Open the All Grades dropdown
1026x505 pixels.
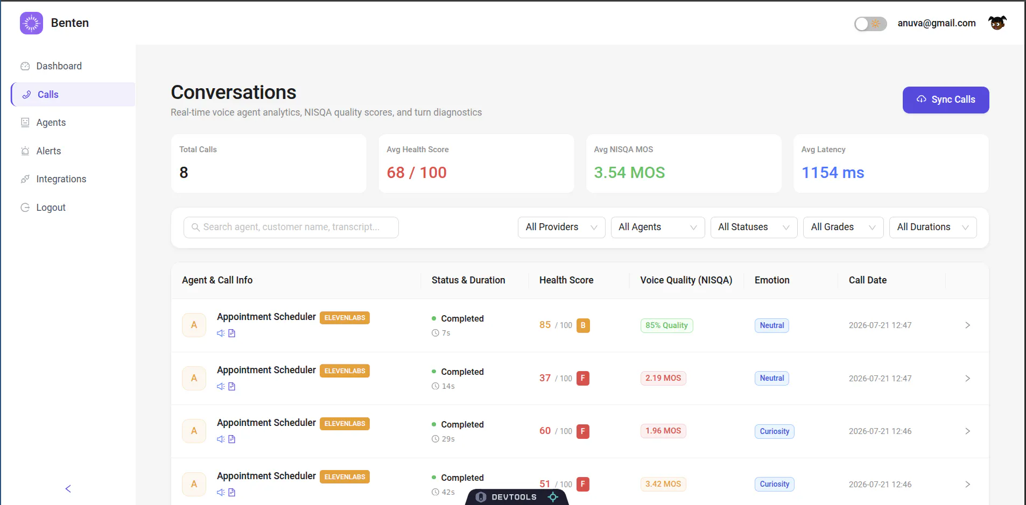pyautogui.click(x=844, y=227)
